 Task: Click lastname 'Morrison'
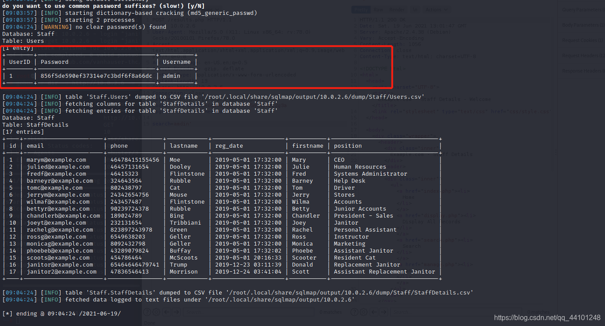coord(184,272)
